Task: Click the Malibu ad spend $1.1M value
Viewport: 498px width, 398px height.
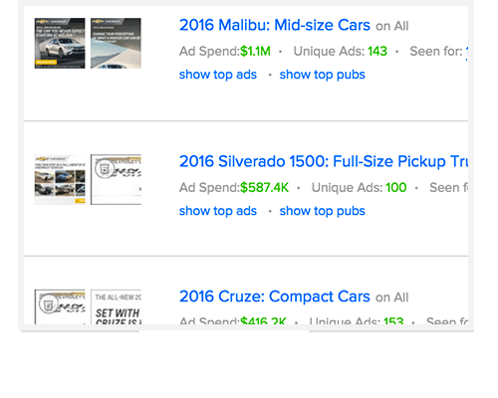Action: (x=255, y=52)
